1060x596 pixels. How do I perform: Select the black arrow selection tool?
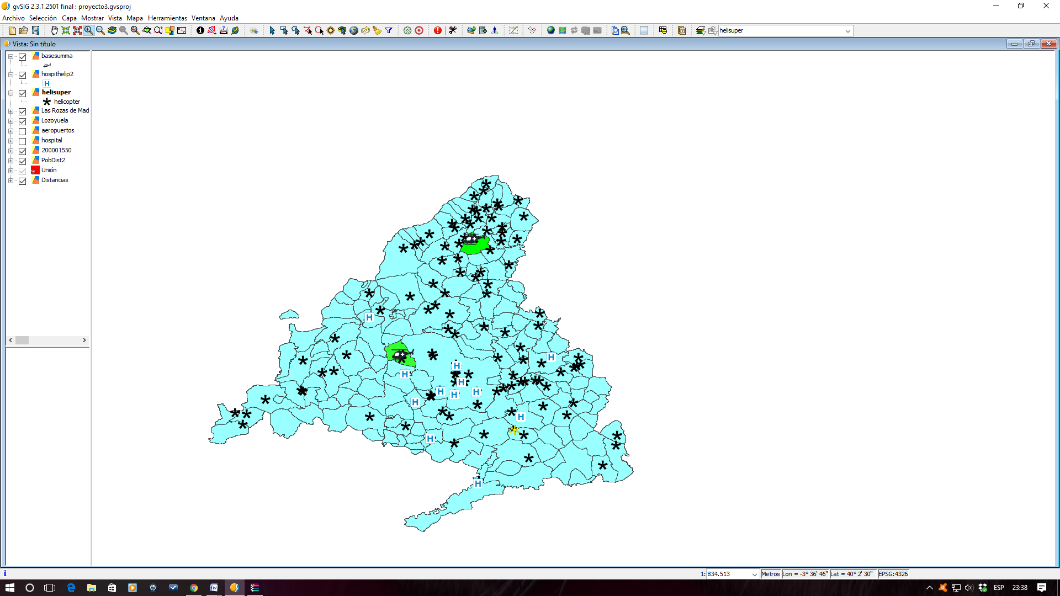pos(272,30)
